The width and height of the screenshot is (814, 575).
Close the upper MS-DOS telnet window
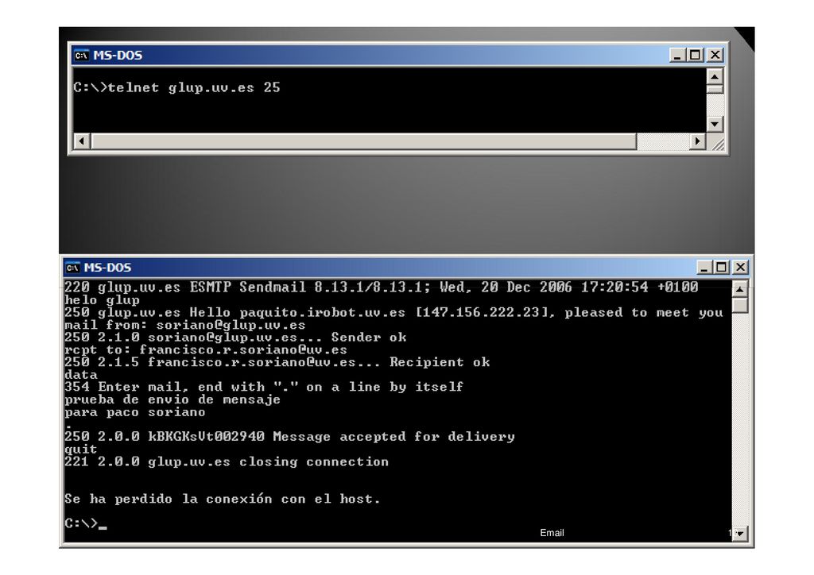click(715, 55)
